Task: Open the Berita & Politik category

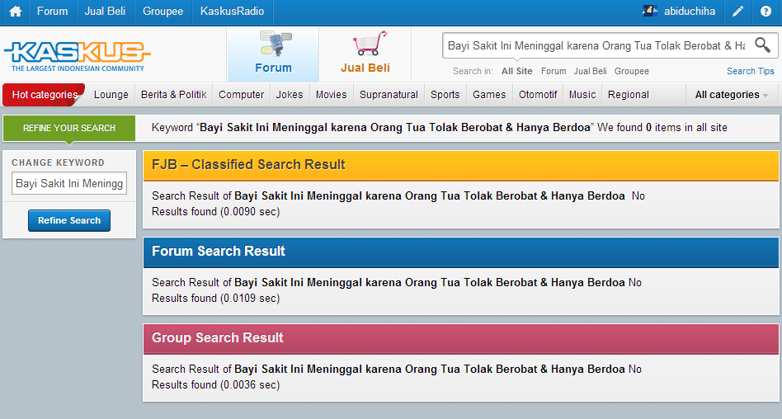Action: (173, 95)
